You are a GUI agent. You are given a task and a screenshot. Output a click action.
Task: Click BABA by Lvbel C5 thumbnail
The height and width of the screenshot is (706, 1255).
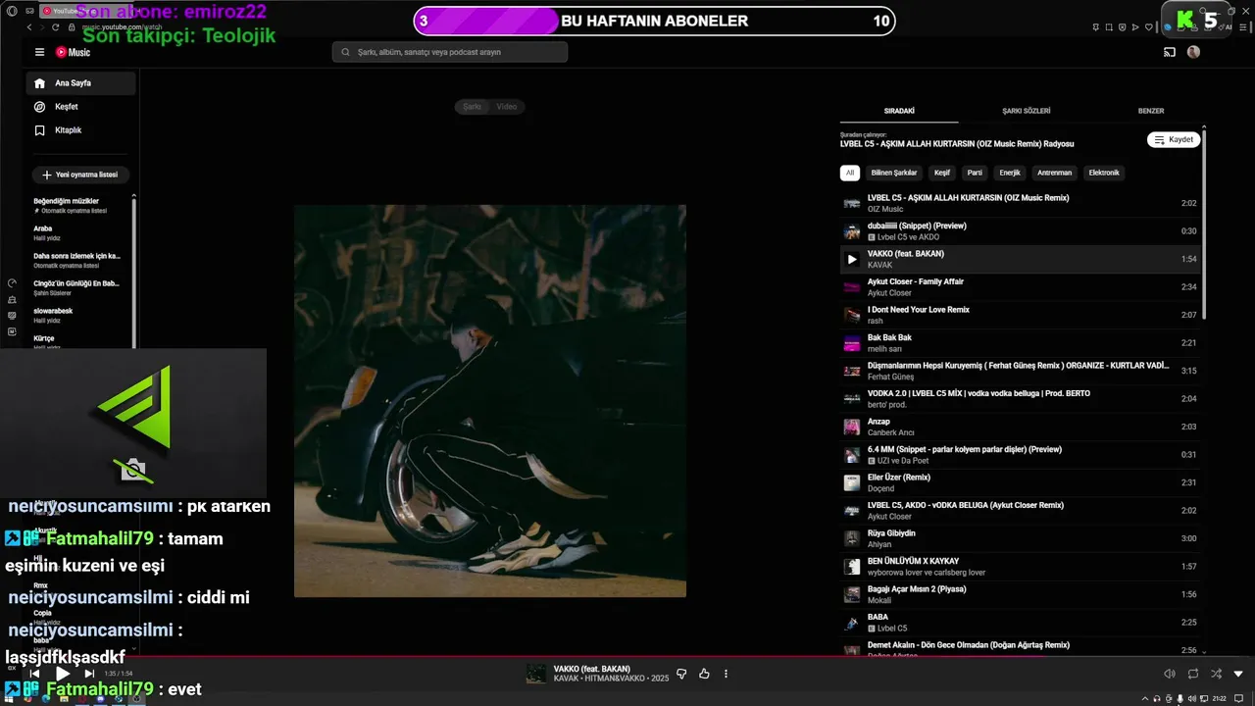[x=852, y=623]
